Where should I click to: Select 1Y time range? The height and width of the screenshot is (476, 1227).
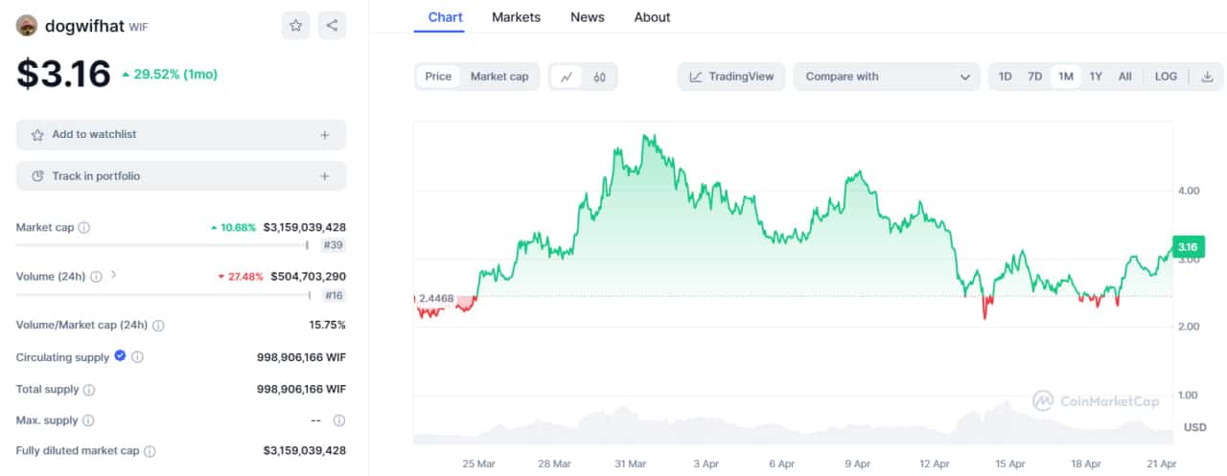(x=1096, y=77)
